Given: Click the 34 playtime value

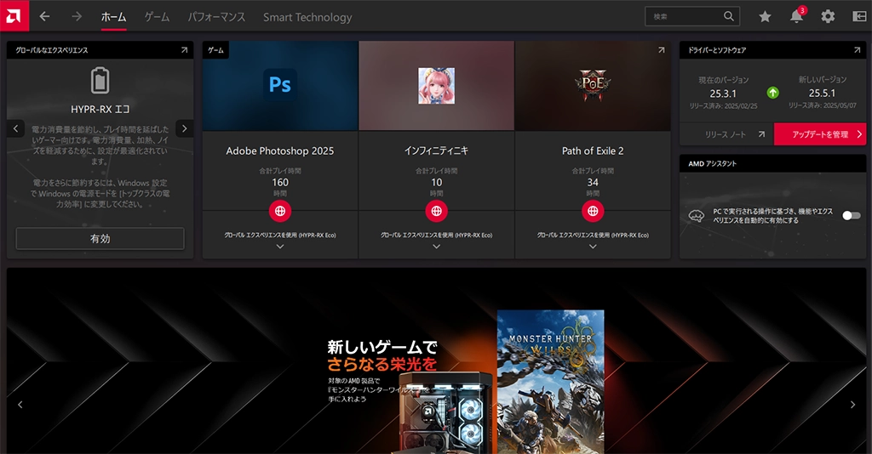Looking at the screenshot, I should (593, 183).
